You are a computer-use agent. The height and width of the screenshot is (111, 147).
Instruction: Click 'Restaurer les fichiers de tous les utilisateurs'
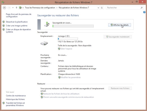click(61, 94)
